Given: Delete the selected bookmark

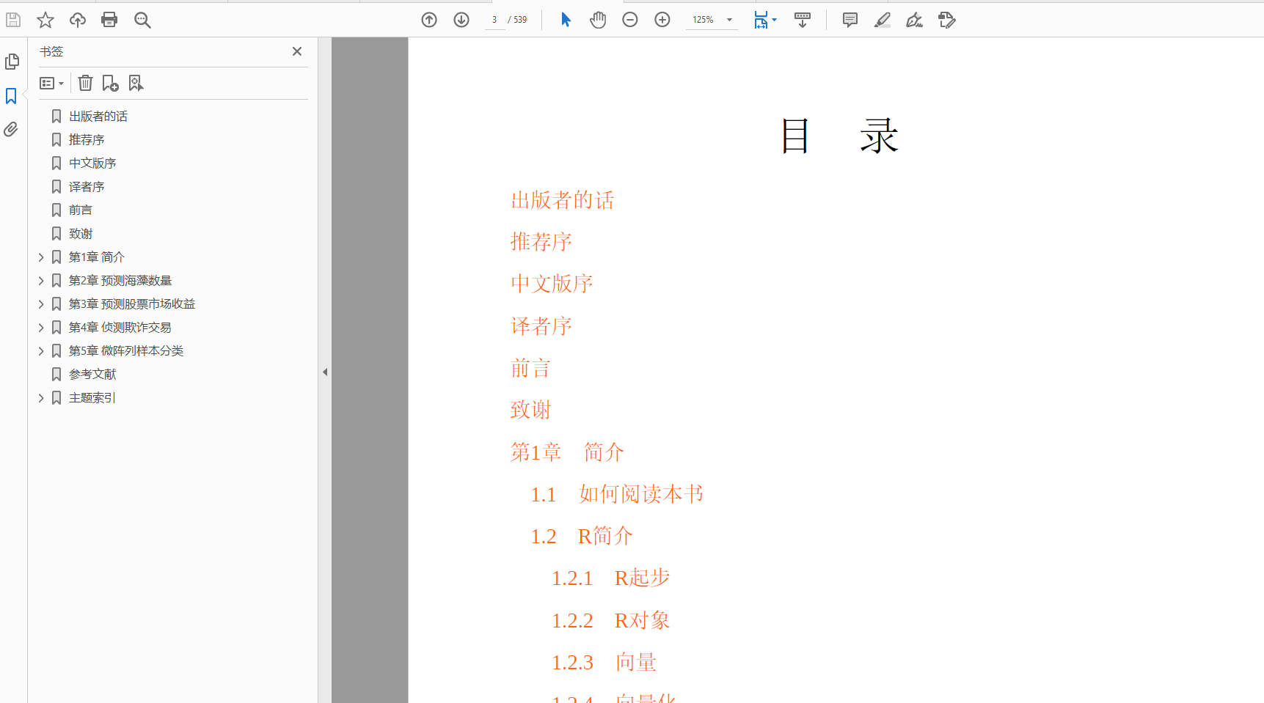Looking at the screenshot, I should click(85, 83).
